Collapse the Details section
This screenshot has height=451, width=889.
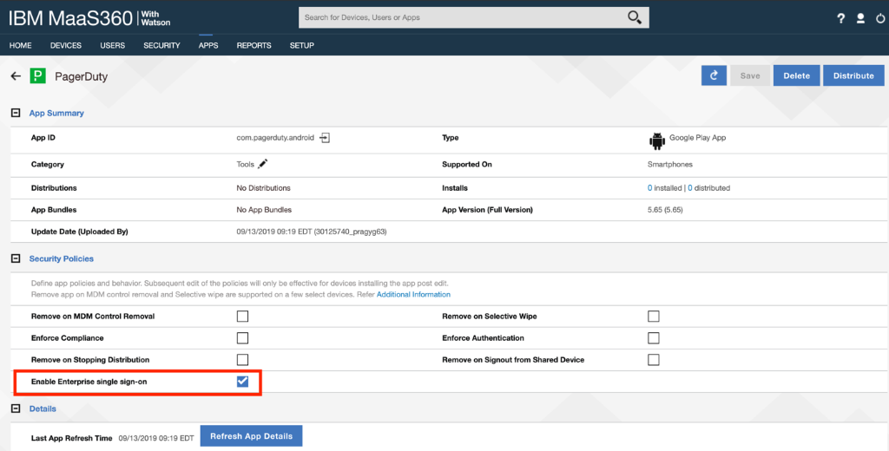tap(16, 409)
